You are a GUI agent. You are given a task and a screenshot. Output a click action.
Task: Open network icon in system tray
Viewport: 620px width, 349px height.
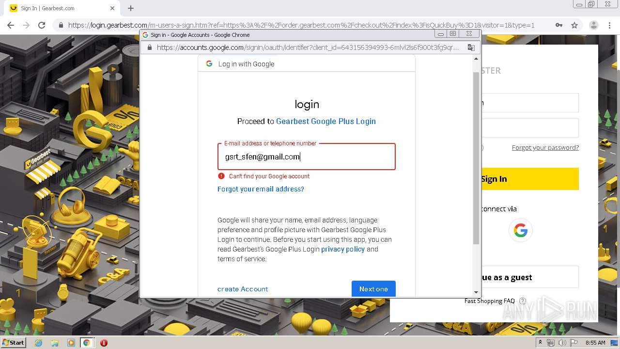coord(551,343)
